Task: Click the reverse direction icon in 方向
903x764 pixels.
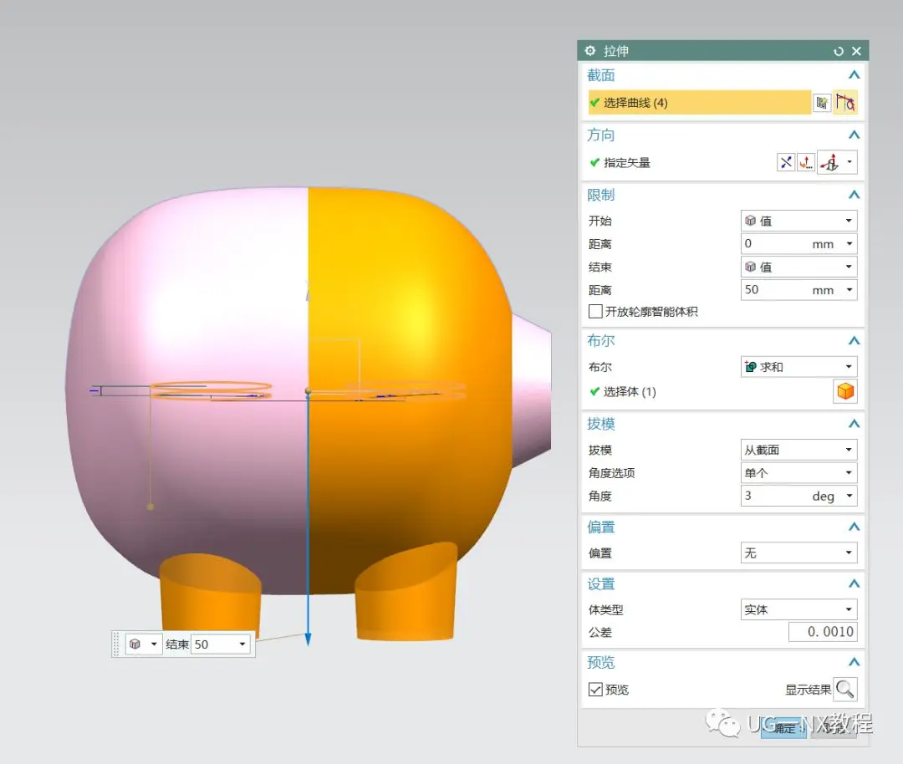Action: point(786,163)
